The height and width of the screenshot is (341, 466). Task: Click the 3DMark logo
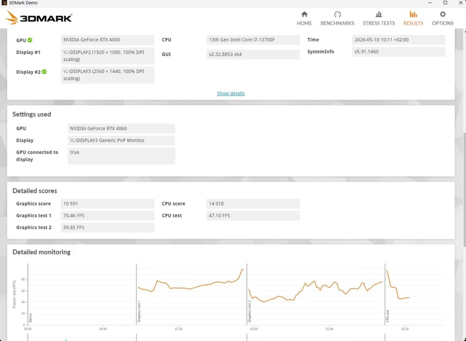(39, 18)
